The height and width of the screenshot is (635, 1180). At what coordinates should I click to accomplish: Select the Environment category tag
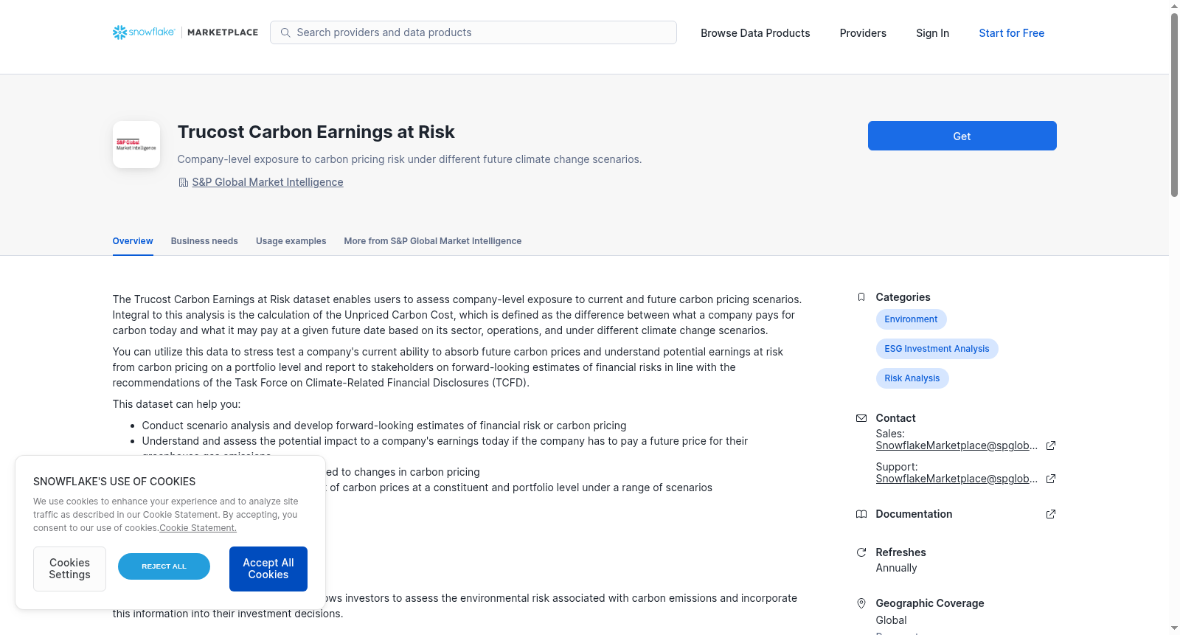point(911,319)
